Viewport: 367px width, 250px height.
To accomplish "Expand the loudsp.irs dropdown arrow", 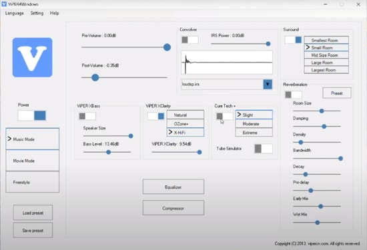I will [268, 84].
